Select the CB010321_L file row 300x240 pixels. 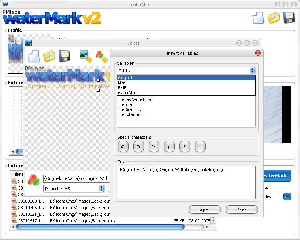coord(60,214)
